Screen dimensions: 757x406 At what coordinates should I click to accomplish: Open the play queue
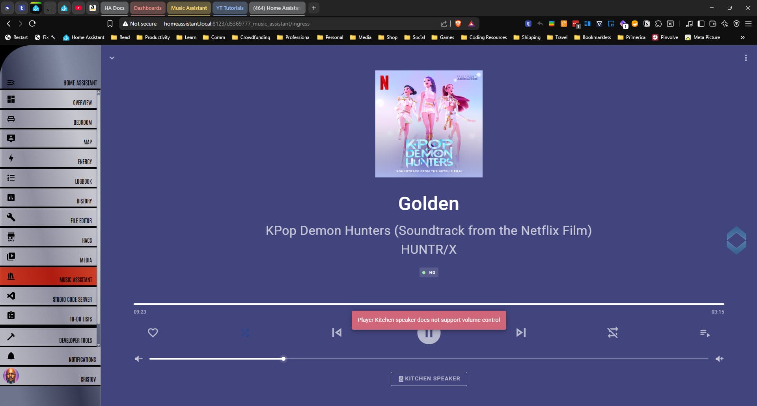(705, 333)
